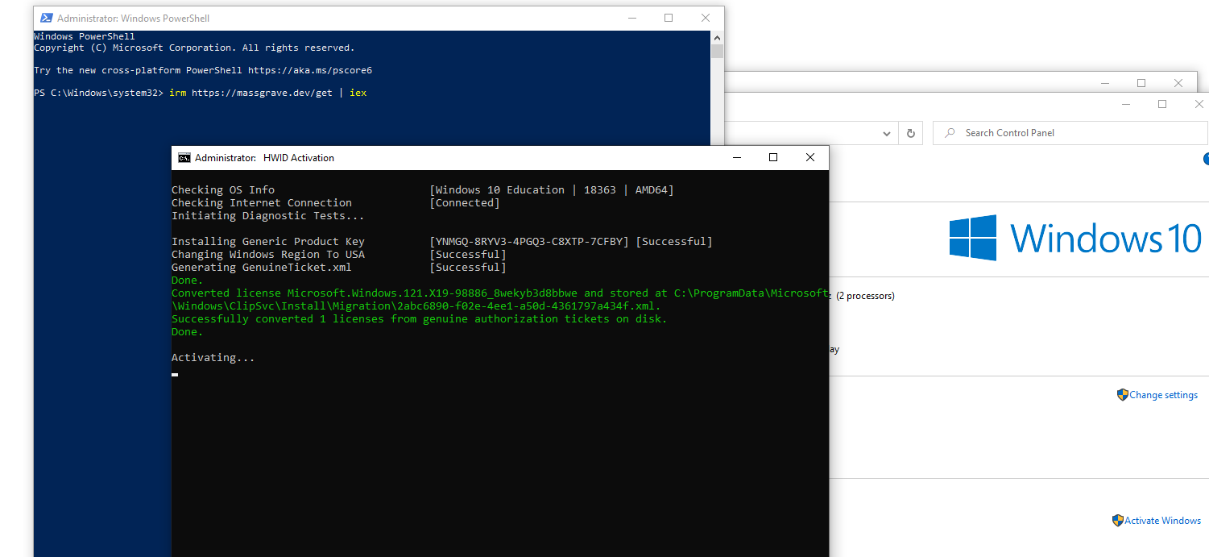Click the PowerShell vertical scrollbar thumb
This screenshot has height=557, width=1209.
(717, 52)
